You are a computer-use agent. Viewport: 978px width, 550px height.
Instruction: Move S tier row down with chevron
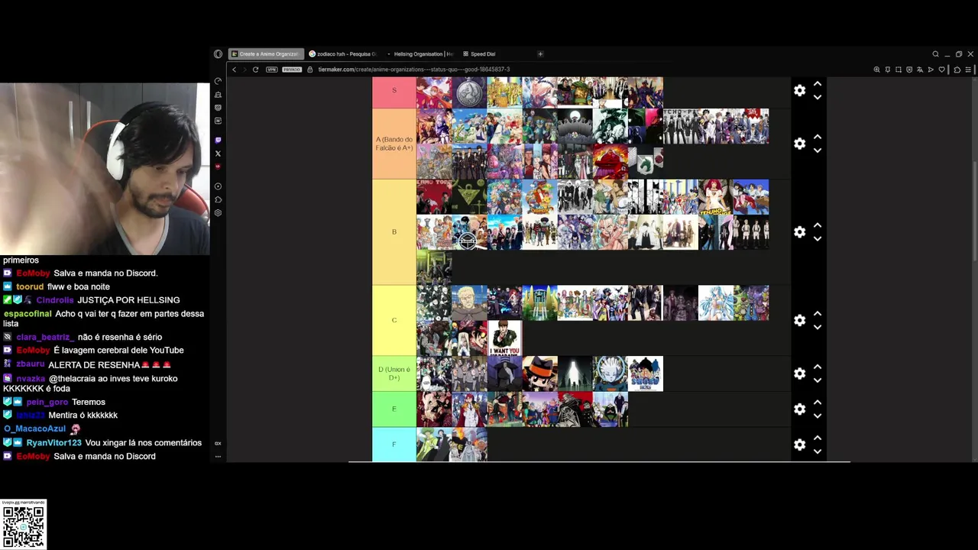(817, 97)
